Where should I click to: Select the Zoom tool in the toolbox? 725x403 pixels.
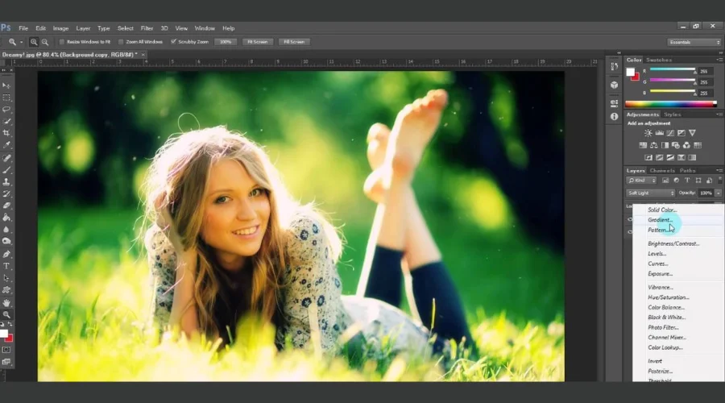(x=6, y=314)
